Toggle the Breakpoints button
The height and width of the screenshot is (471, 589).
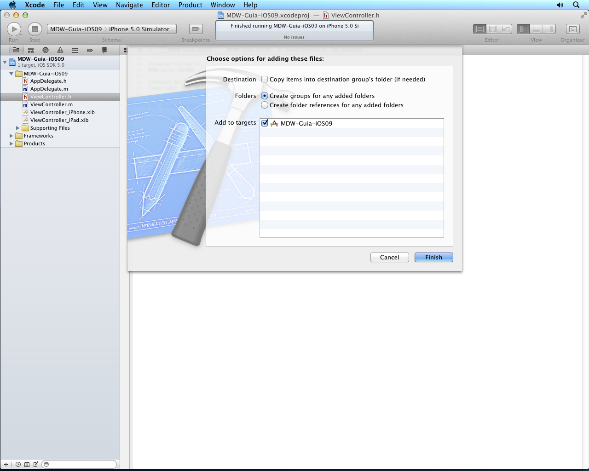click(x=196, y=29)
